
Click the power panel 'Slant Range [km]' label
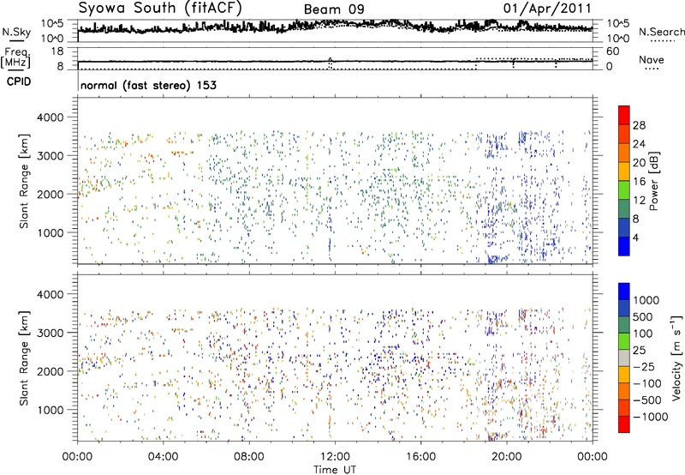[24, 181]
